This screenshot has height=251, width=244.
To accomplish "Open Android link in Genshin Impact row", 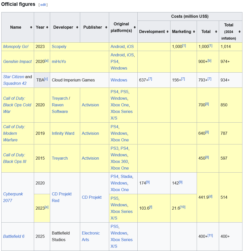I will 118,55.
